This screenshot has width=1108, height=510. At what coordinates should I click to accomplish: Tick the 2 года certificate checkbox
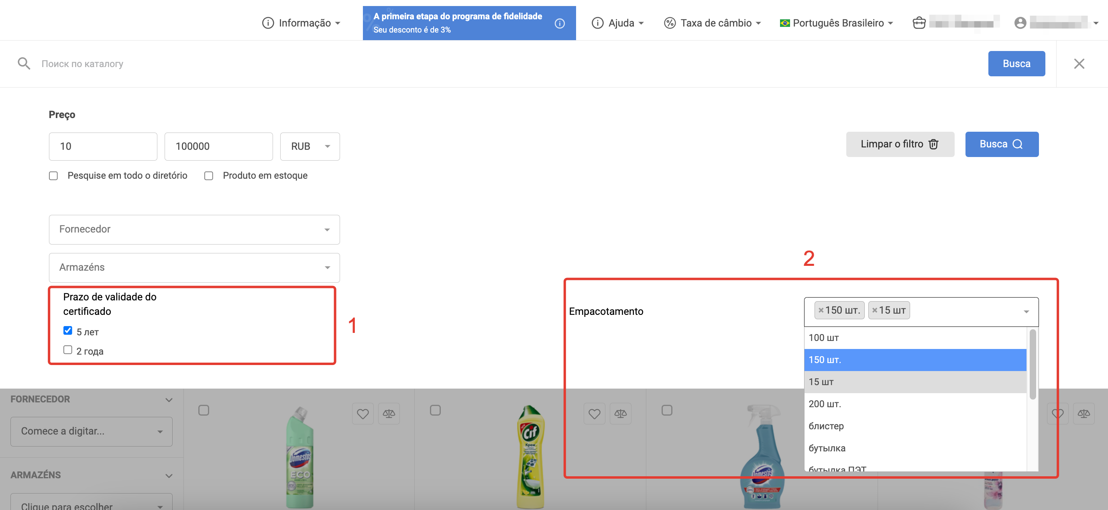click(x=67, y=350)
